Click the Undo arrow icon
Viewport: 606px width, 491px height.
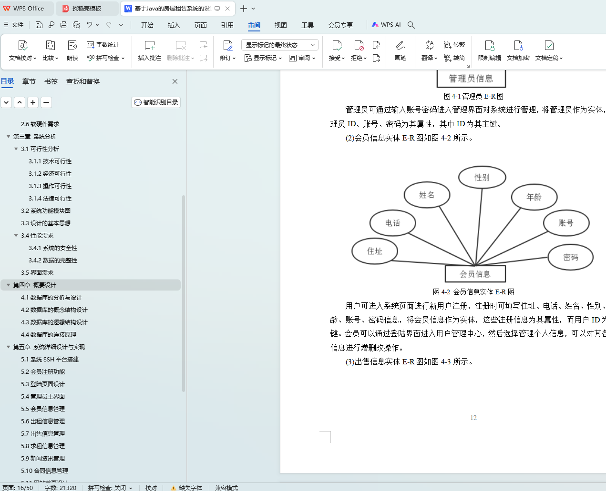(89, 25)
